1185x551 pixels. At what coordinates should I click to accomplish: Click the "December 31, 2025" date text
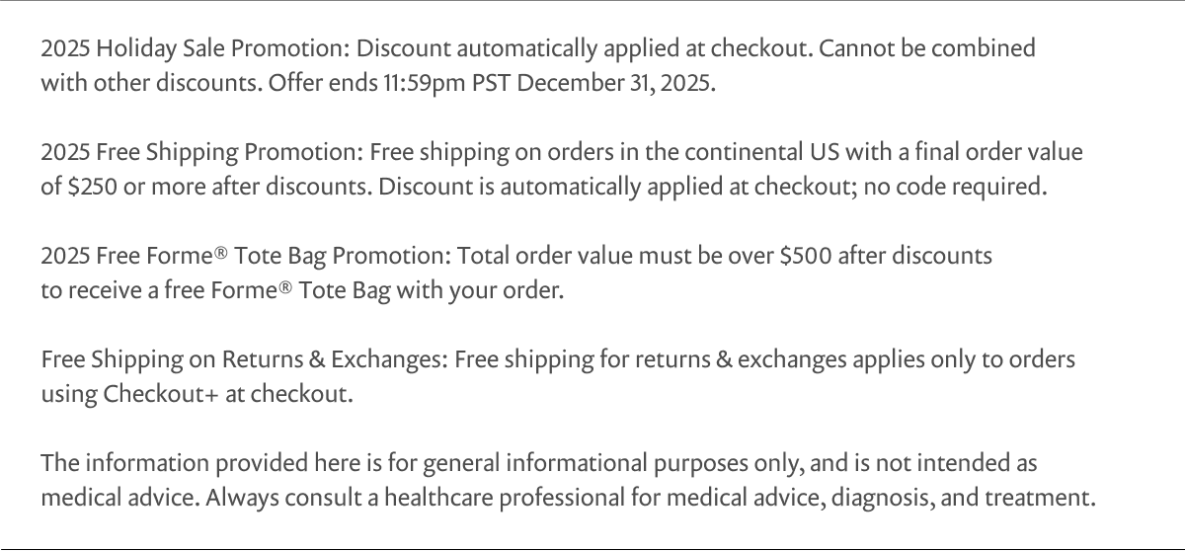point(613,83)
